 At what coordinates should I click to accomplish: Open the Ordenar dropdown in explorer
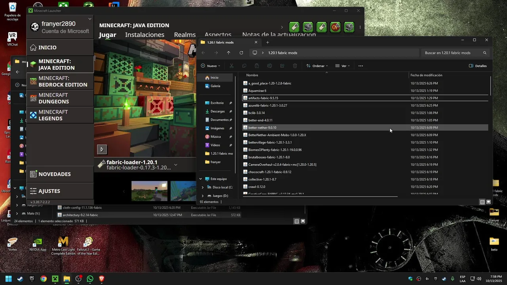[x=317, y=66]
